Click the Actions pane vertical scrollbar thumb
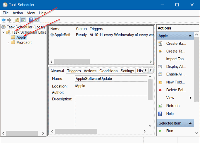This screenshot has height=144, width=200. (x=197, y=69)
